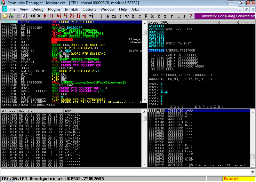Select 'Pointer to next SEH record' stack row

[x=199, y=165]
